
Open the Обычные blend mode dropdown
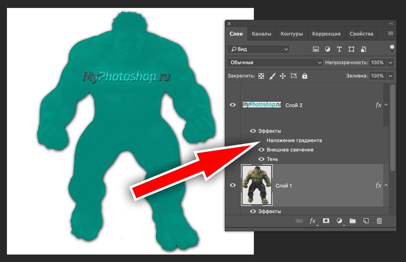pos(275,63)
